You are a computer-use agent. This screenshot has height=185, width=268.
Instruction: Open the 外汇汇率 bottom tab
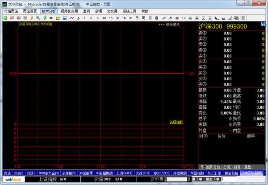214,173
